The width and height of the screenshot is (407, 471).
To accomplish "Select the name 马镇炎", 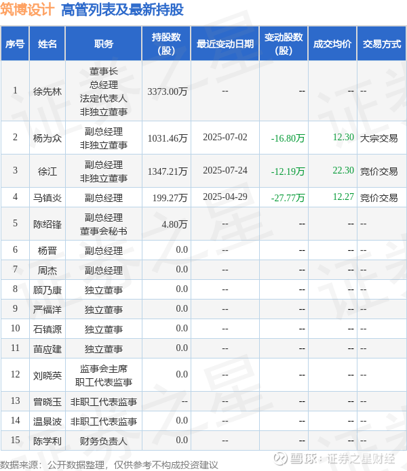I will pos(47,198).
